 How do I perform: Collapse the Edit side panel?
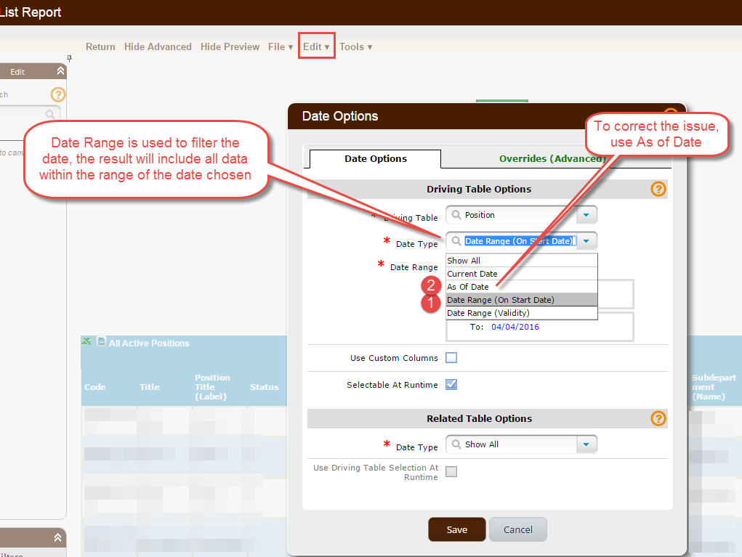tap(60, 71)
